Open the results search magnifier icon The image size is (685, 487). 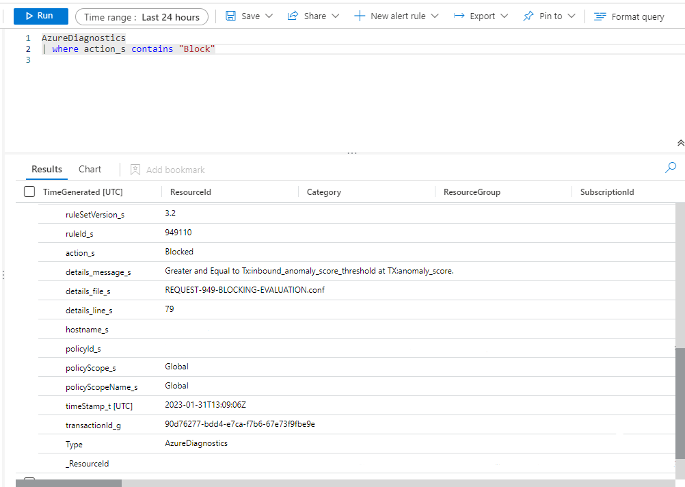[x=671, y=168]
